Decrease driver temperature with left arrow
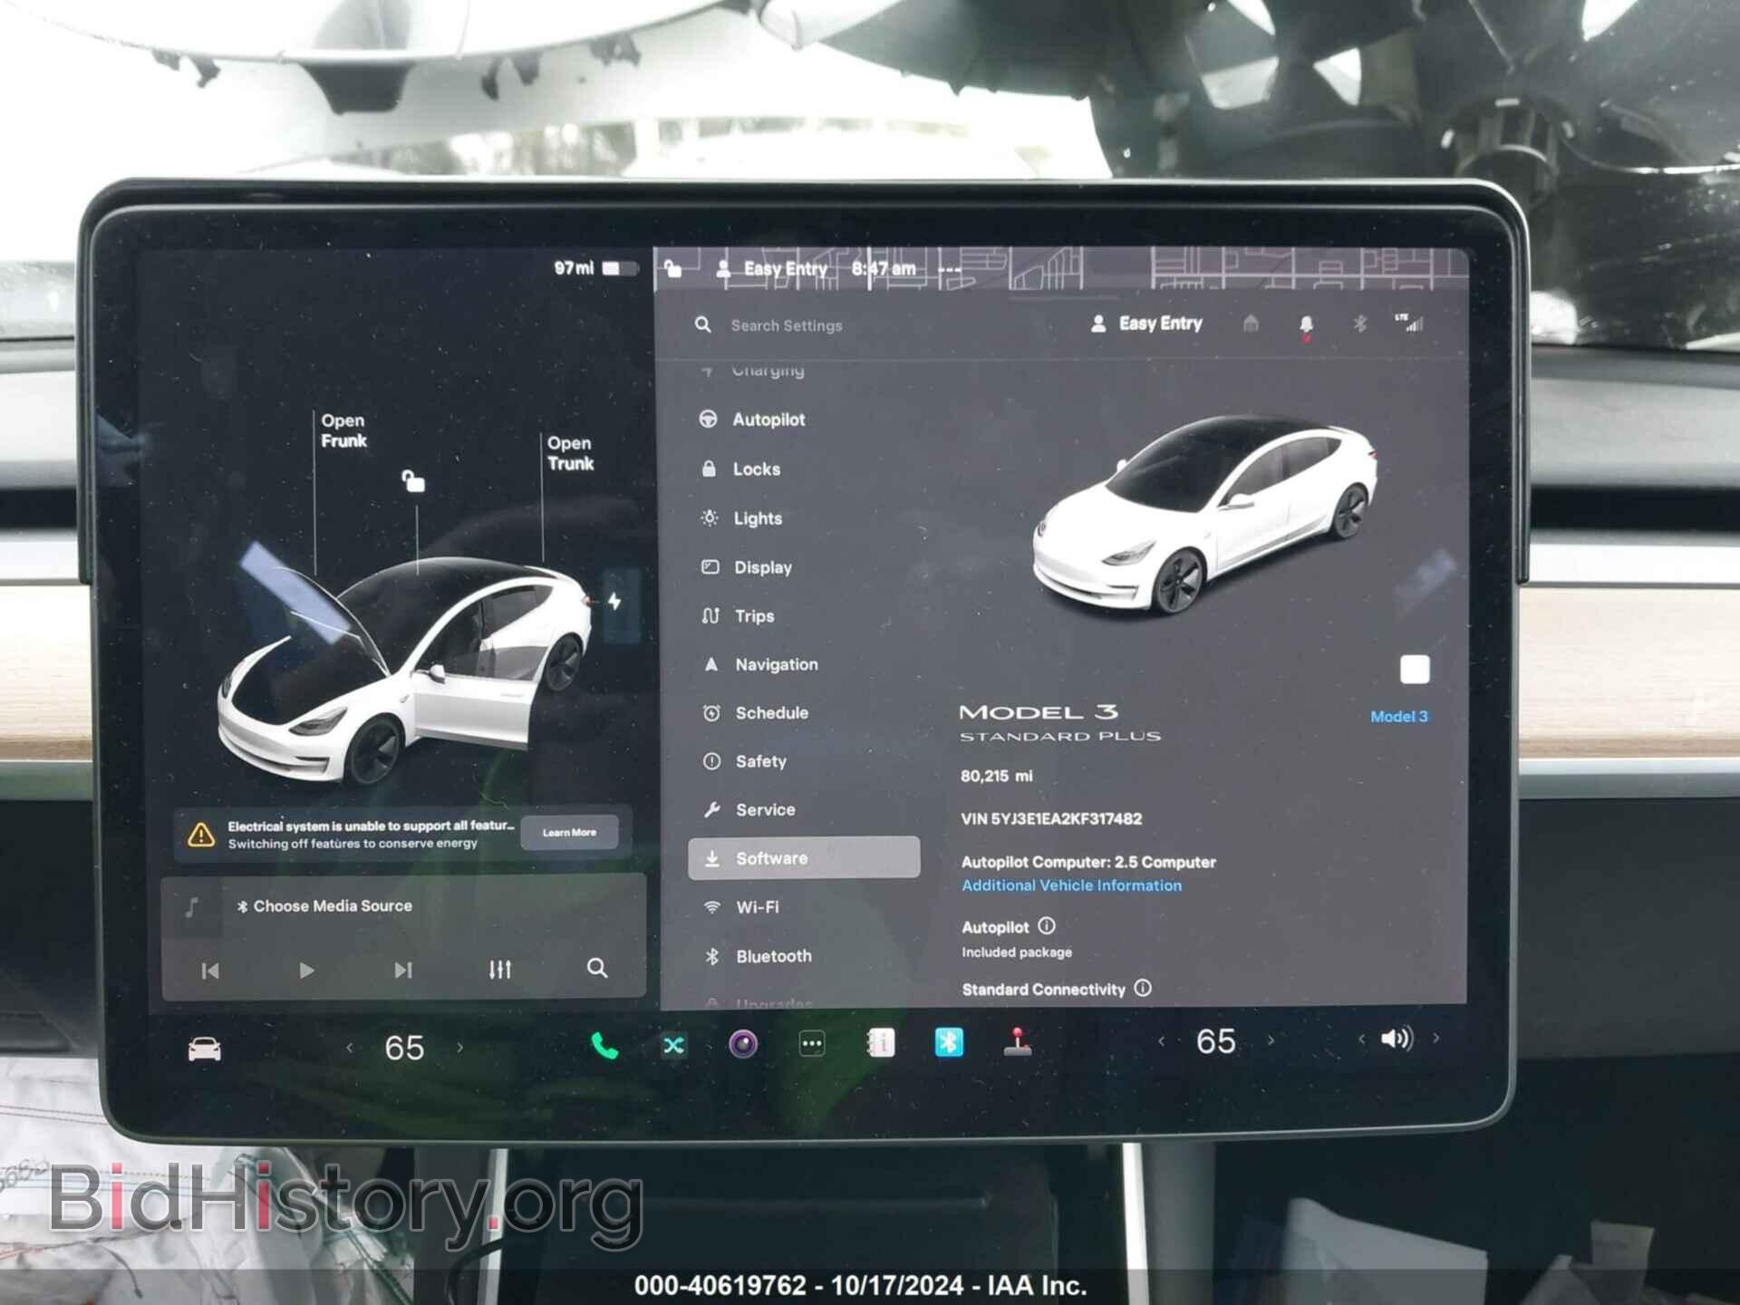 [350, 1049]
